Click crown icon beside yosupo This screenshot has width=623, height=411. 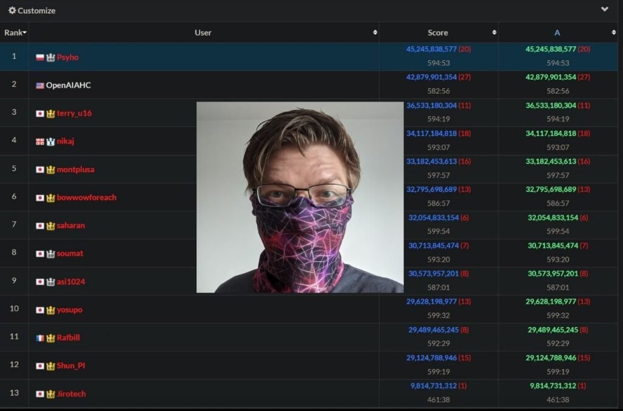(x=50, y=310)
